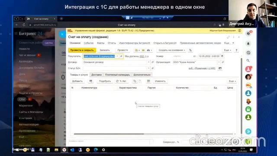
Task: Click Добавить button
Action: tap(77, 81)
